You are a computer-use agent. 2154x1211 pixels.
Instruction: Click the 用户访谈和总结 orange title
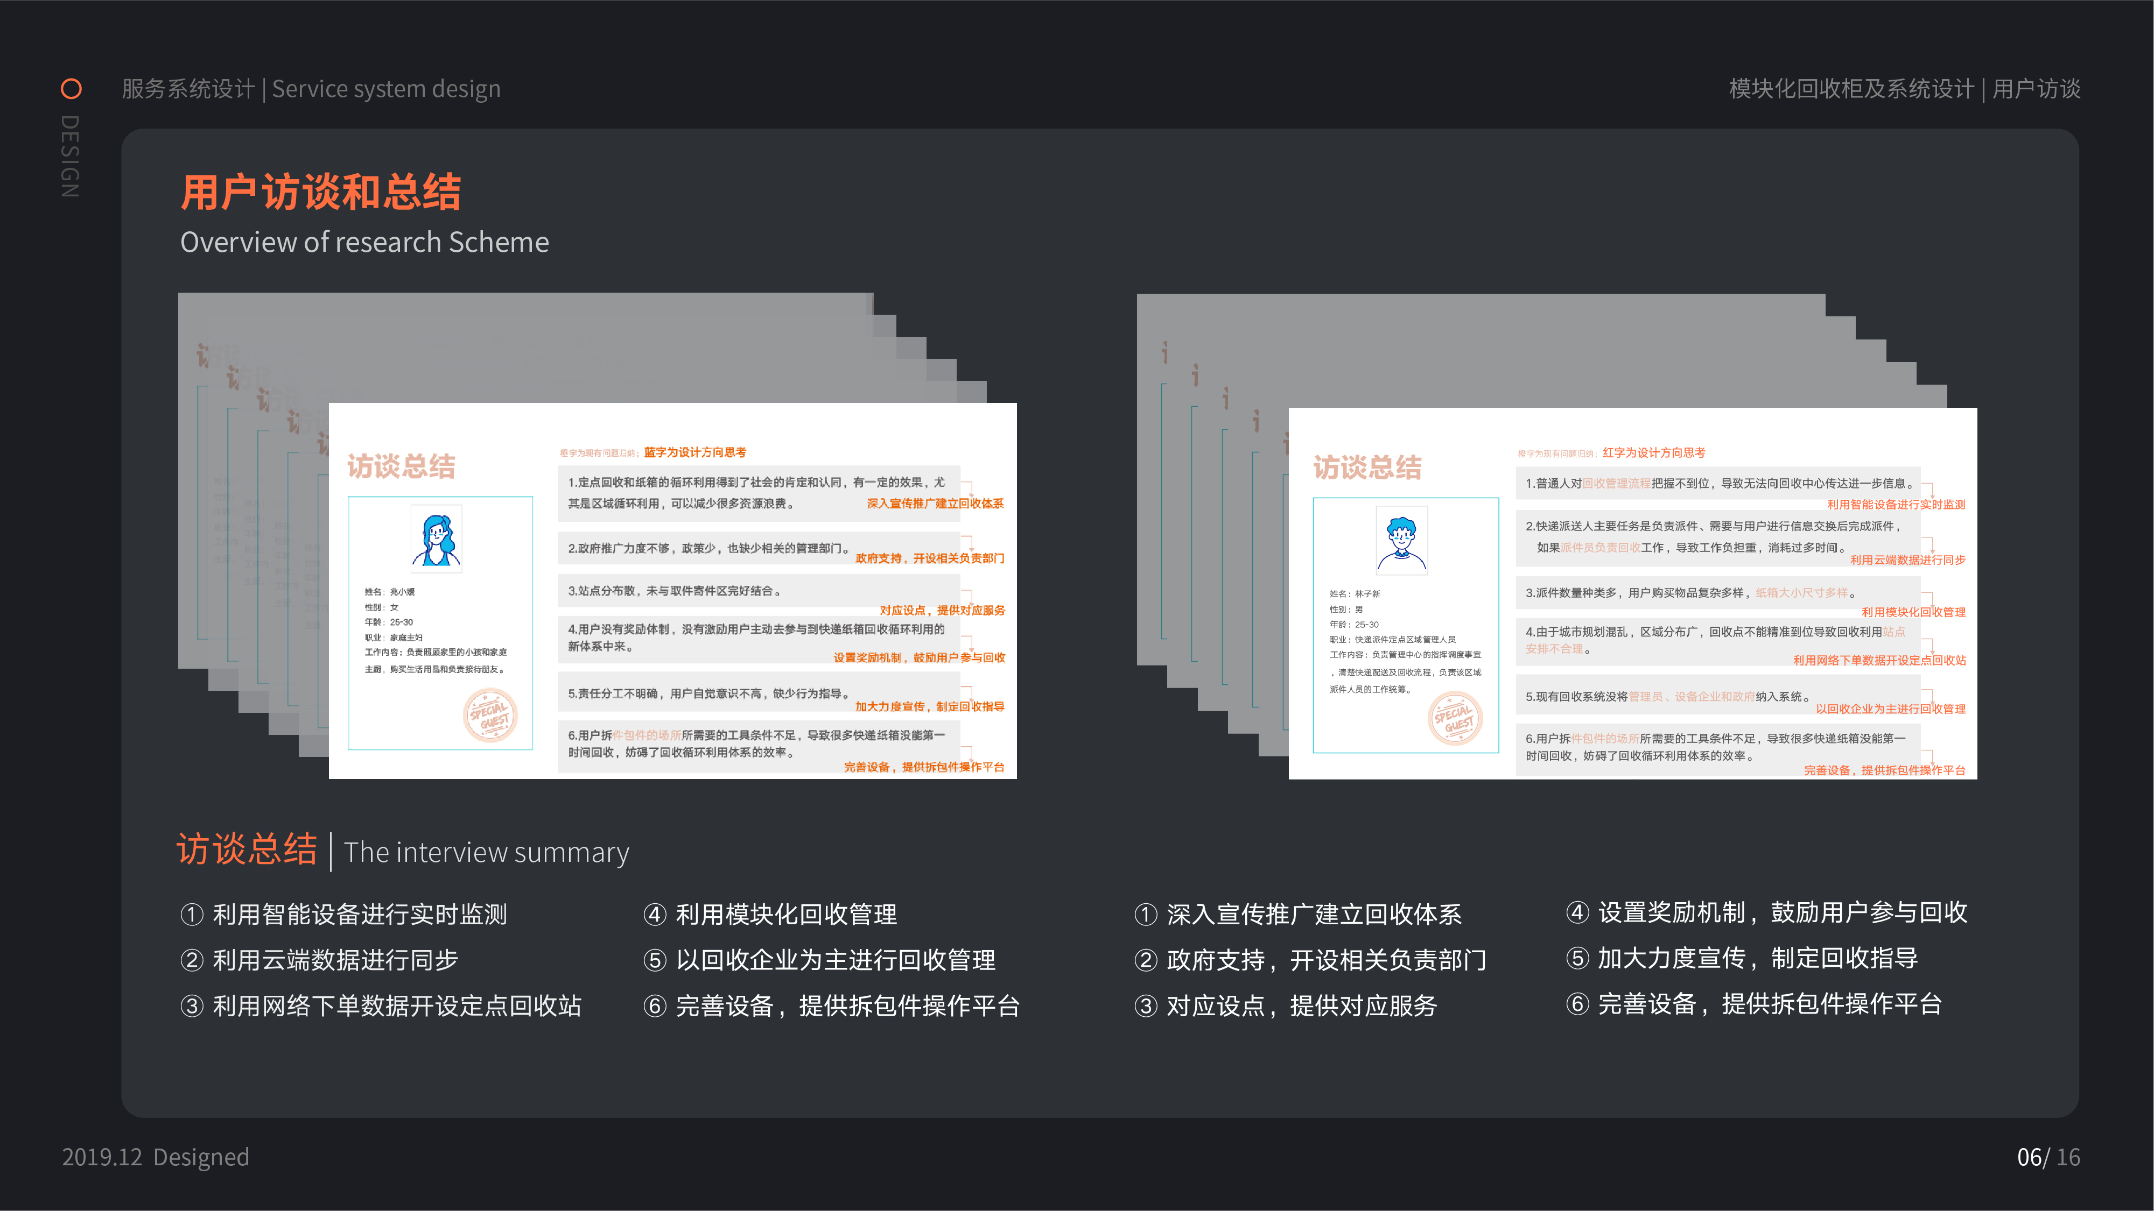point(321,192)
